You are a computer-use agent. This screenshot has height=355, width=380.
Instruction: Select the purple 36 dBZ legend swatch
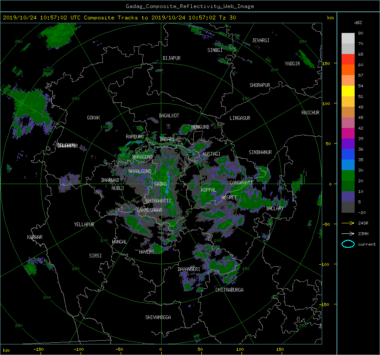348,144
